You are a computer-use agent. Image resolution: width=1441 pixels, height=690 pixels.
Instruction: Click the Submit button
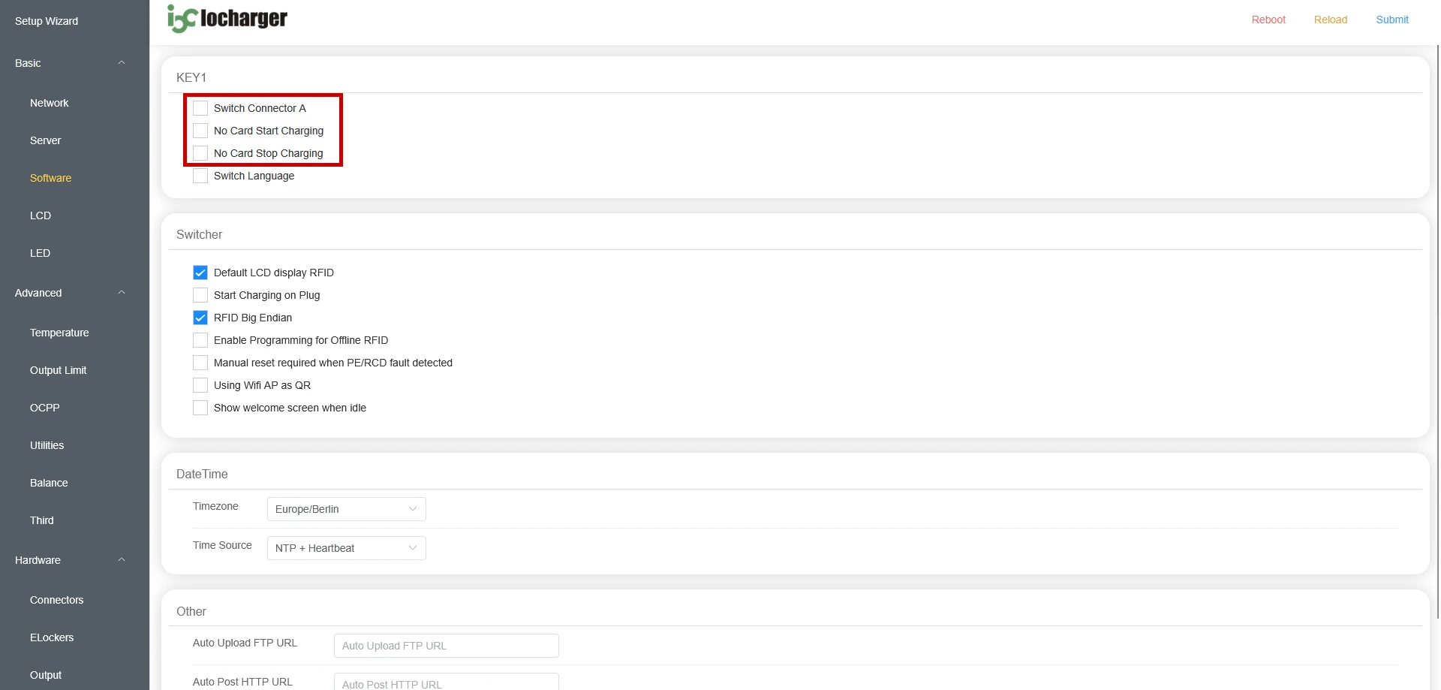pos(1391,20)
